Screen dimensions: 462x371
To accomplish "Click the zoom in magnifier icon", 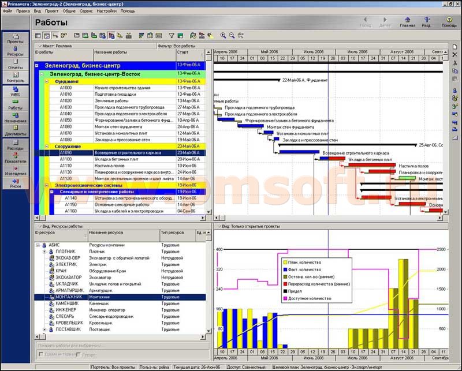I will (x=223, y=36).
